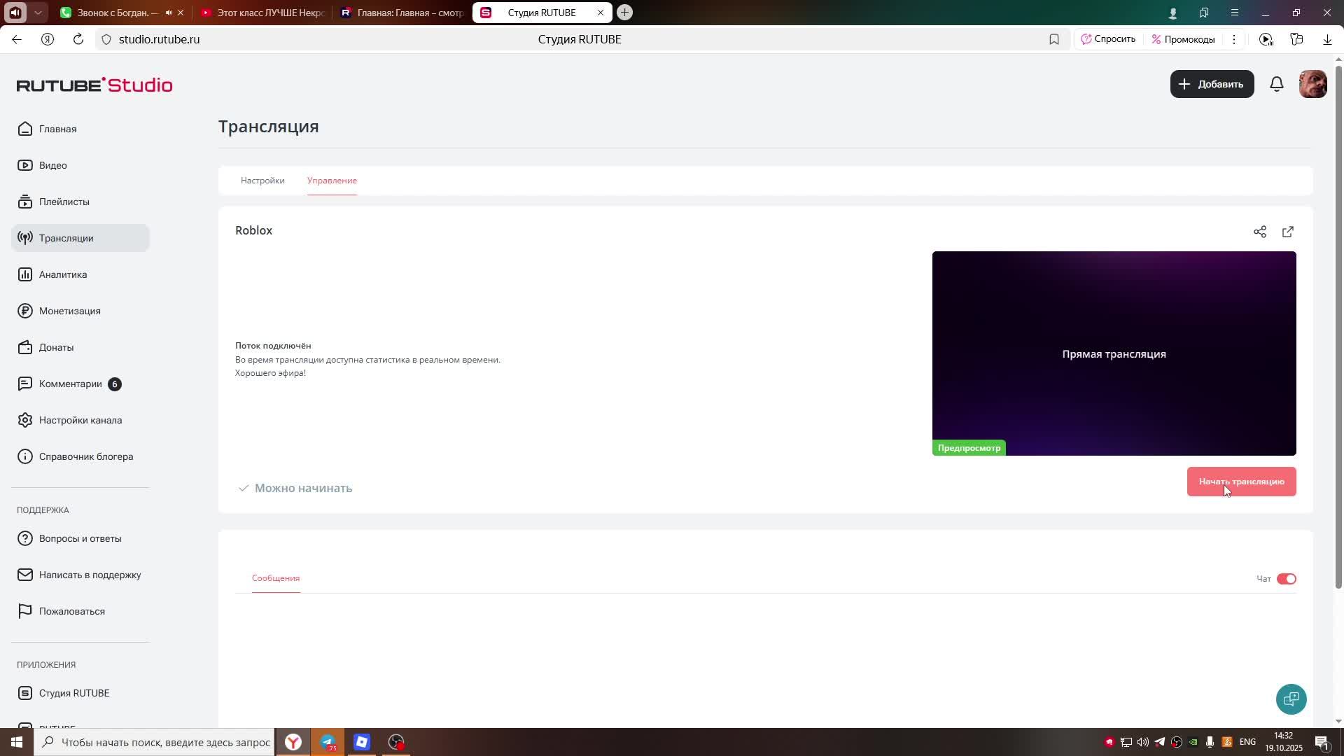The width and height of the screenshot is (1344, 756).
Task: Open Комментарии in the sidebar
Action: tap(70, 384)
